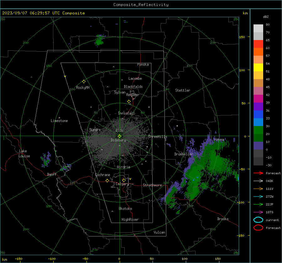
Task: Click the 18TS legend label
Action: click(x=269, y=212)
